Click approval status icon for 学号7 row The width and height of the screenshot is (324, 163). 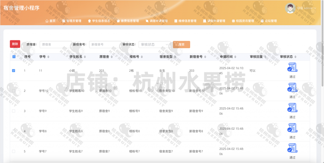click(292, 148)
